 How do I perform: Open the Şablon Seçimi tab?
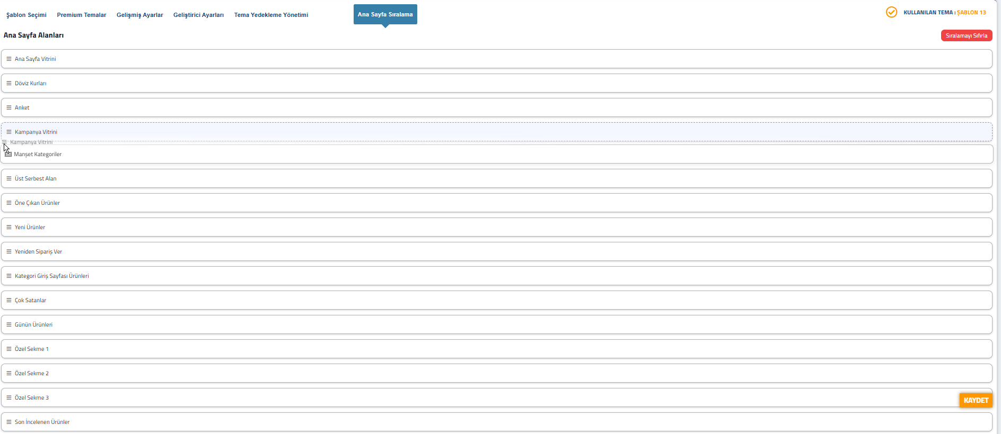pos(27,15)
